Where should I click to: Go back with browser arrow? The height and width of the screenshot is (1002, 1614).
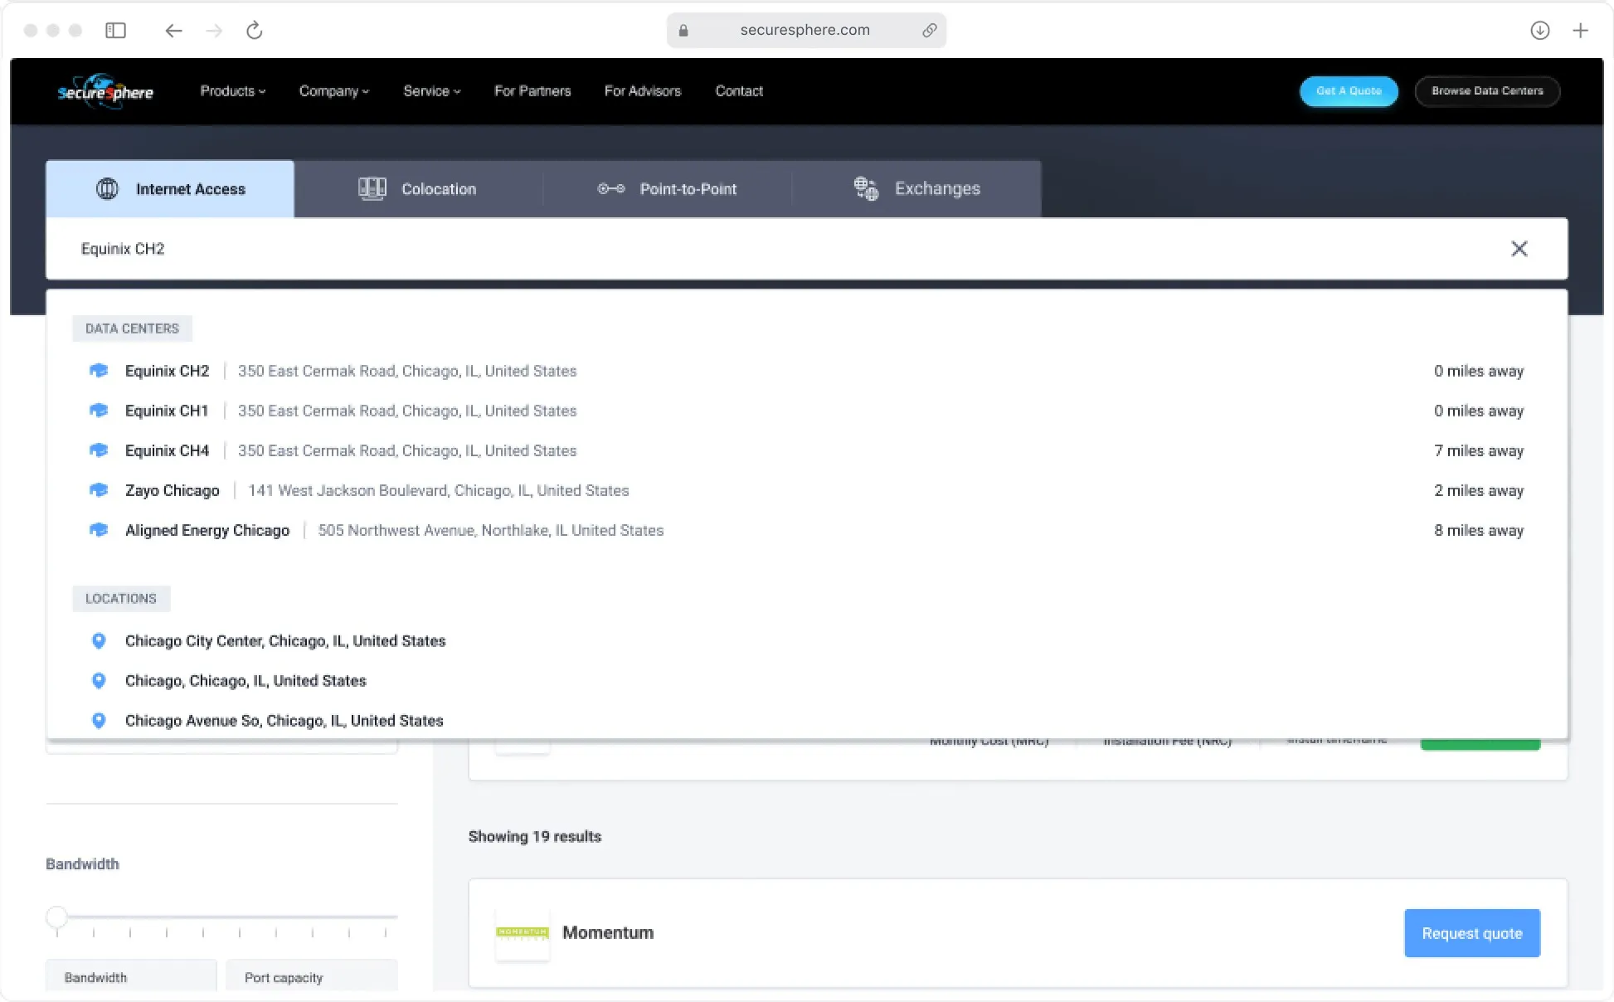(173, 31)
